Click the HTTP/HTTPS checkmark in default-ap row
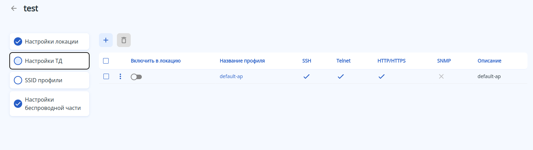 pyautogui.click(x=382, y=76)
